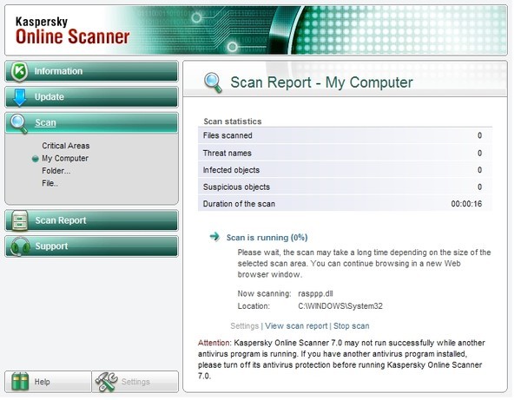521x400 pixels.
Task: Click the magnifier icon in Scan Report header
Action: coord(213,82)
